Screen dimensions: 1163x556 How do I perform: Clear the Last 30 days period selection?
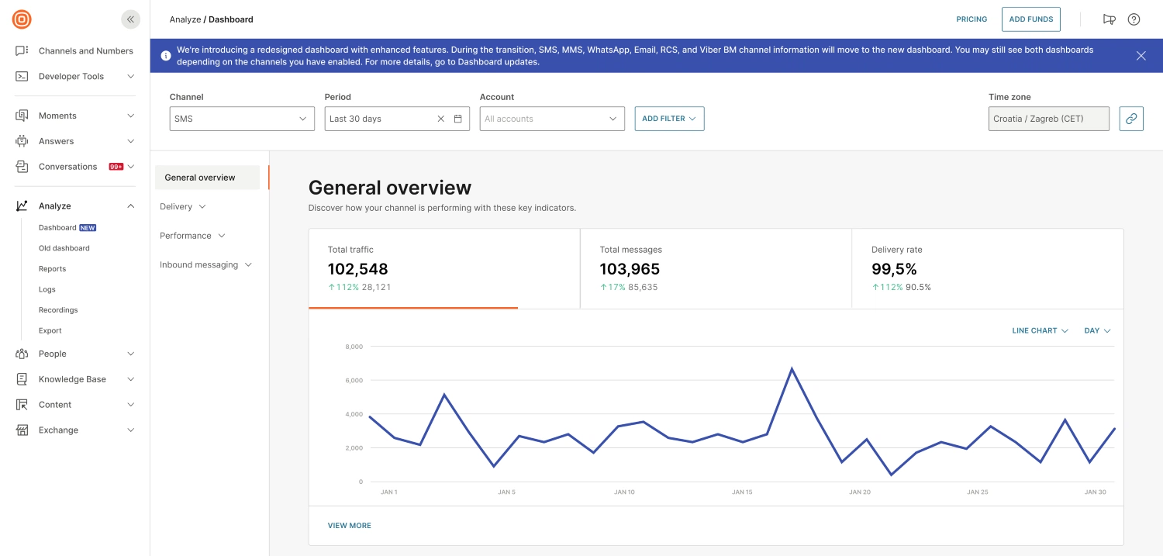coord(440,119)
